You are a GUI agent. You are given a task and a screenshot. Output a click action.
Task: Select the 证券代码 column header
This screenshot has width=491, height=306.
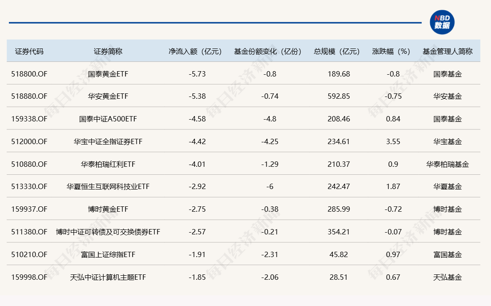coord(29,51)
